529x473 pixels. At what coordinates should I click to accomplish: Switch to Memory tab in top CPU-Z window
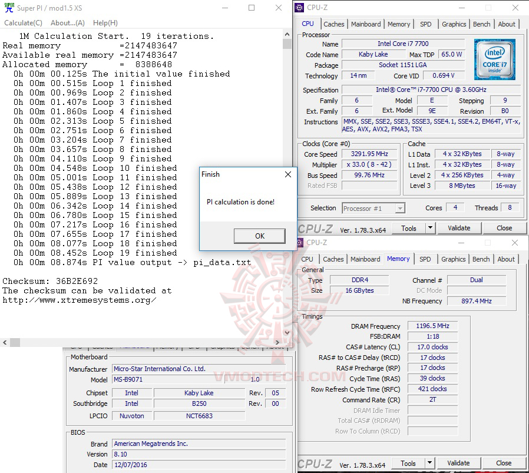[399, 24]
